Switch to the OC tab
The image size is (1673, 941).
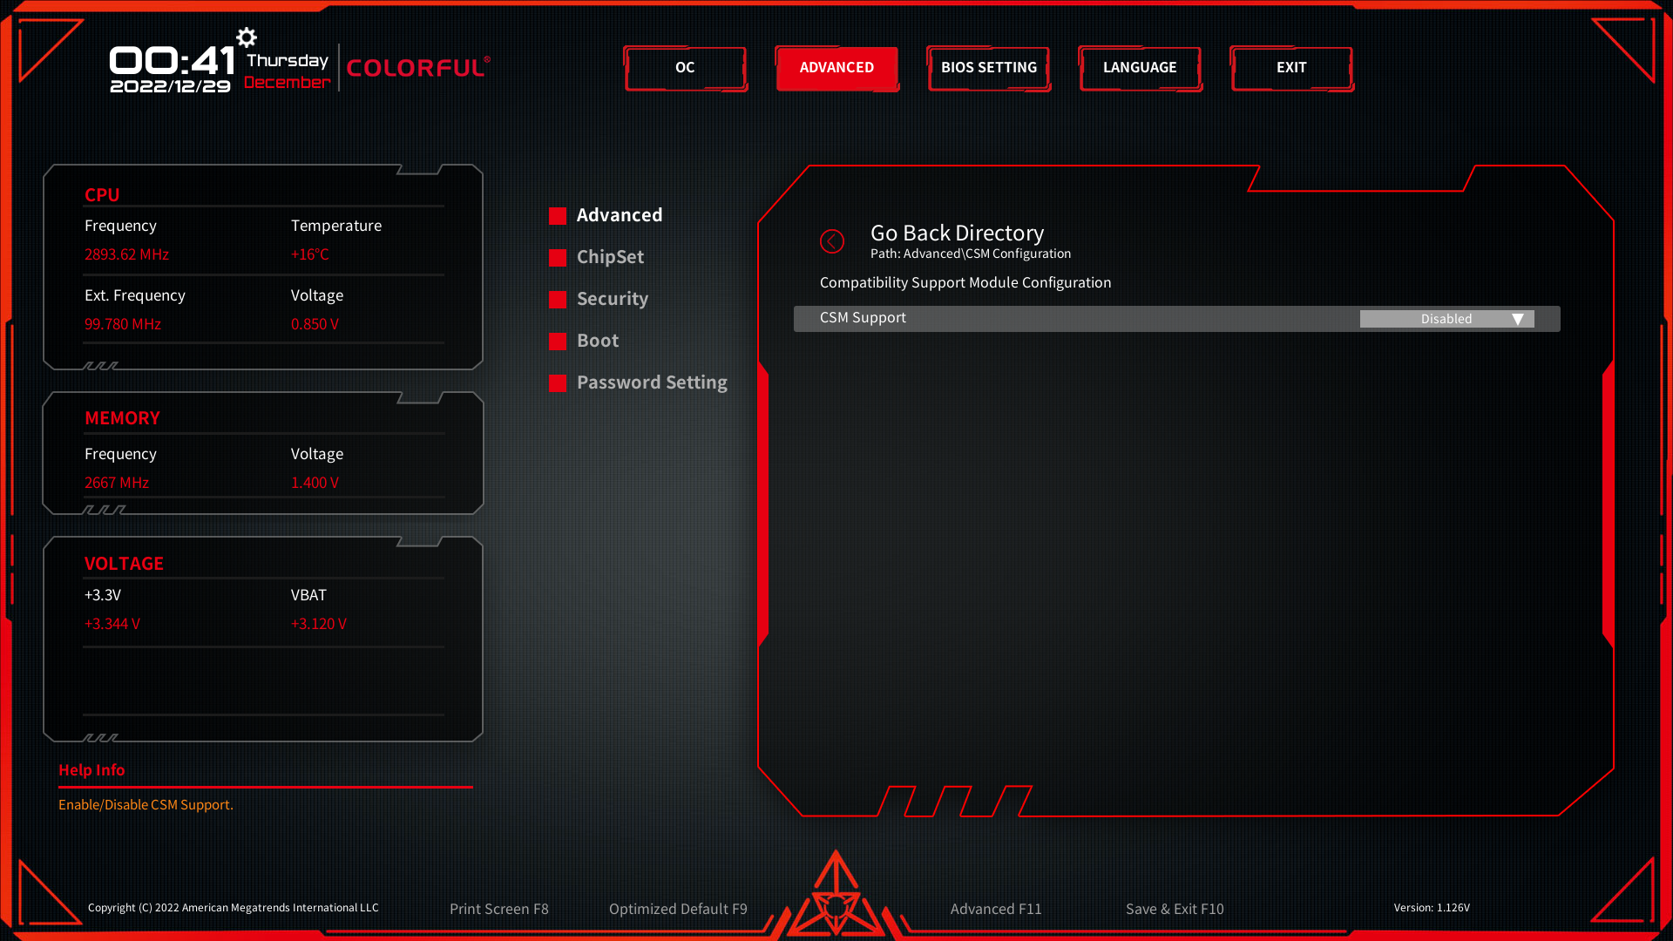point(685,68)
